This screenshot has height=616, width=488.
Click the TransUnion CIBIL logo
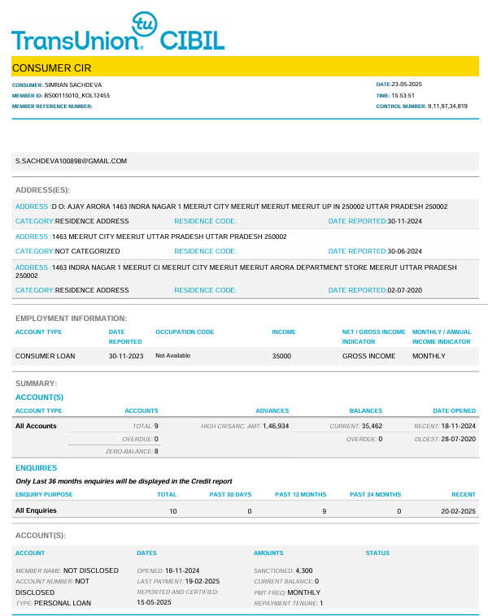[117, 38]
